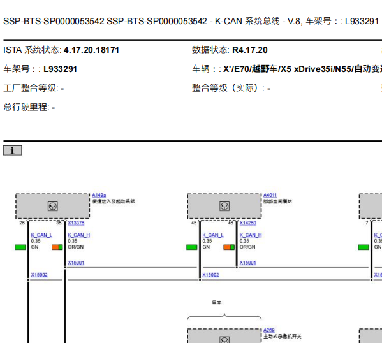Click the green swatch beside the pin 26 wire
Viewport: 382px width, 343px height.
pos(20,247)
